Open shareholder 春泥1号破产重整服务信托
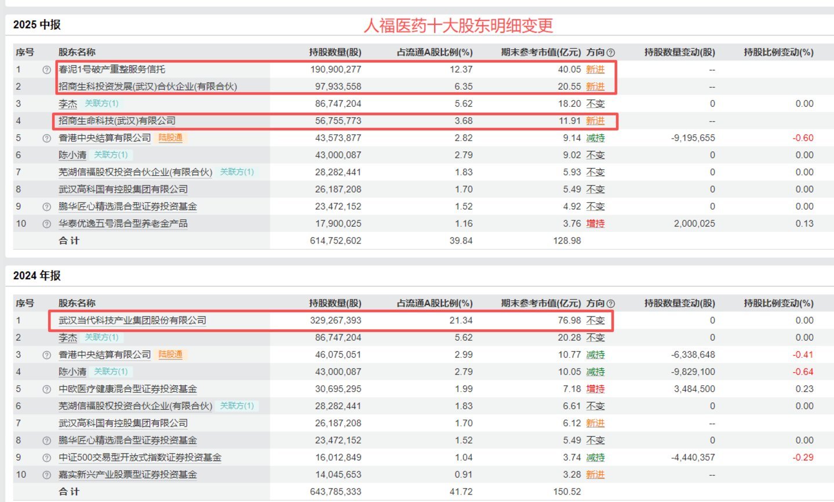The width and height of the screenshot is (834, 502). click(x=112, y=70)
